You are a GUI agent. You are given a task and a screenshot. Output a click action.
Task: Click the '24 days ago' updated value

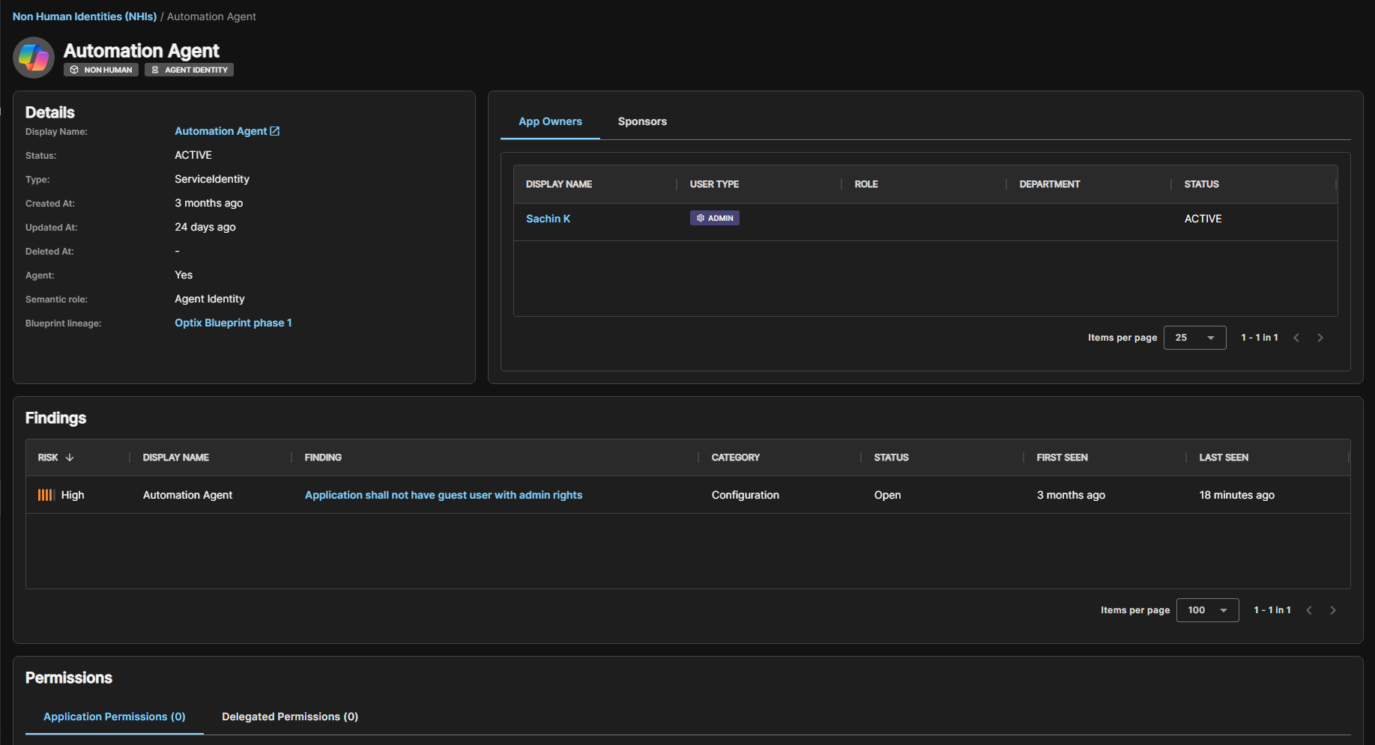point(205,227)
